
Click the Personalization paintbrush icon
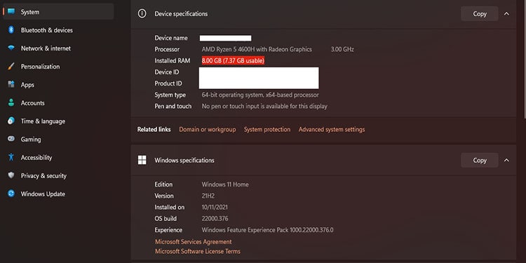(x=11, y=67)
